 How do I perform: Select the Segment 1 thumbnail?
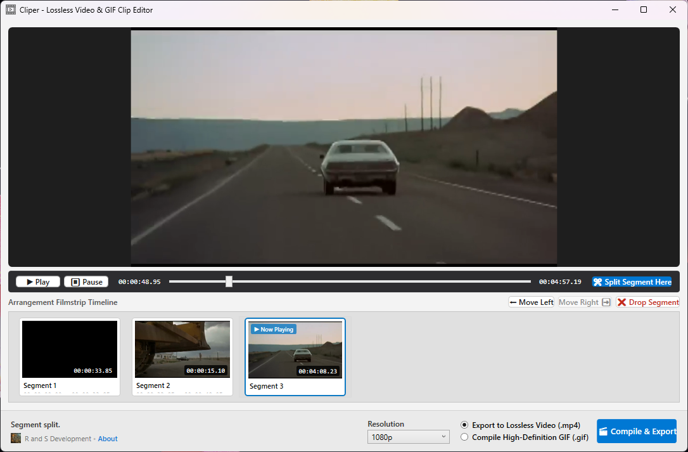(x=70, y=349)
